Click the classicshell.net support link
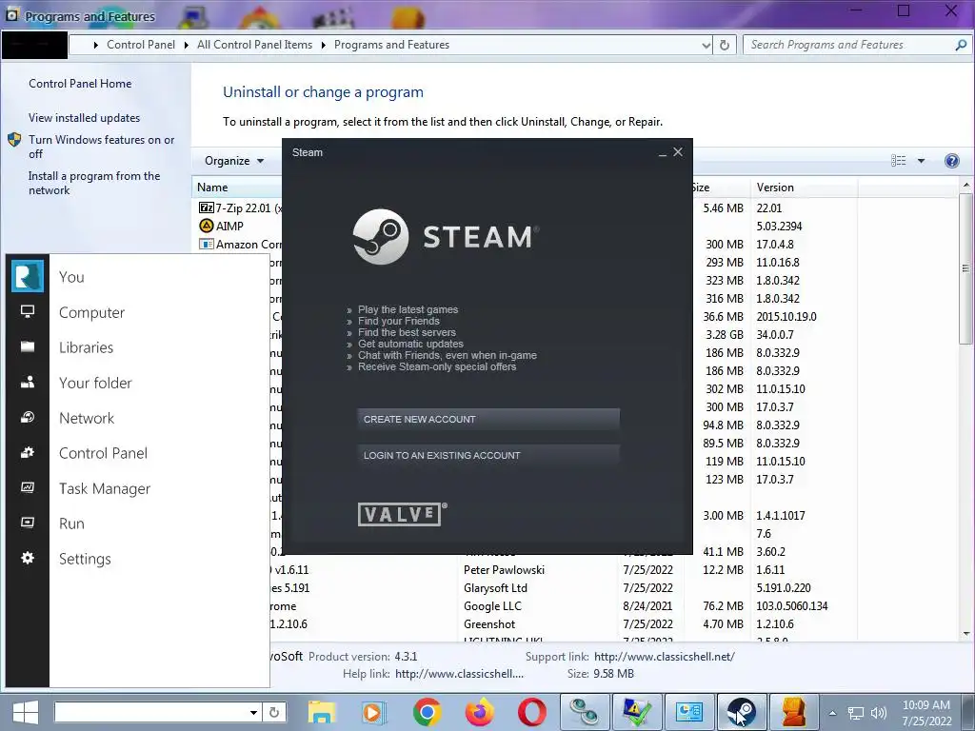Viewport: 975px width, 731px height. (664, 657)
